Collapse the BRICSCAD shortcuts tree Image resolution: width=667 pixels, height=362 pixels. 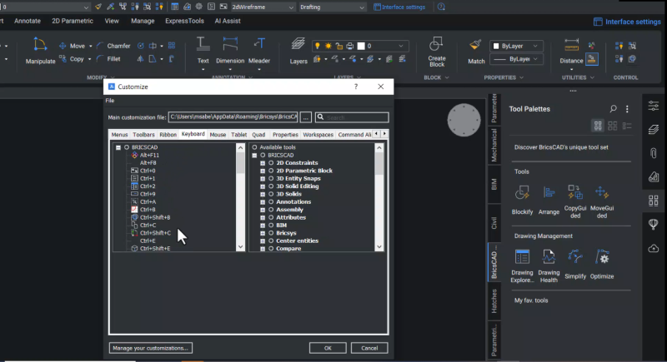click(118, 147)
